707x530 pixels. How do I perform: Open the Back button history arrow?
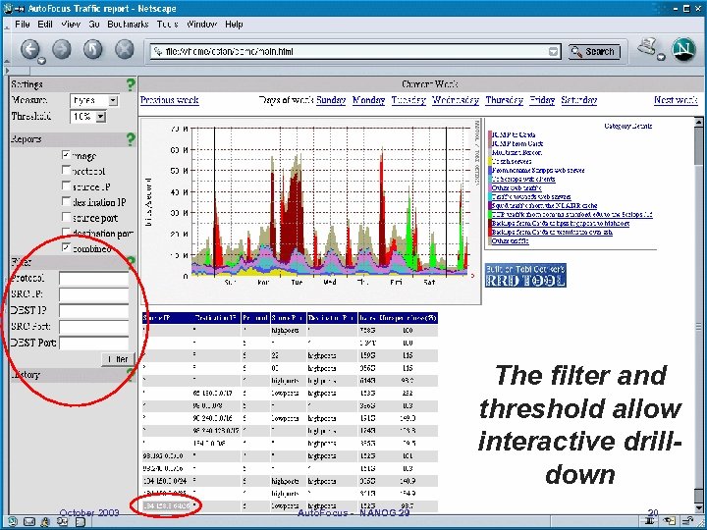41,61
